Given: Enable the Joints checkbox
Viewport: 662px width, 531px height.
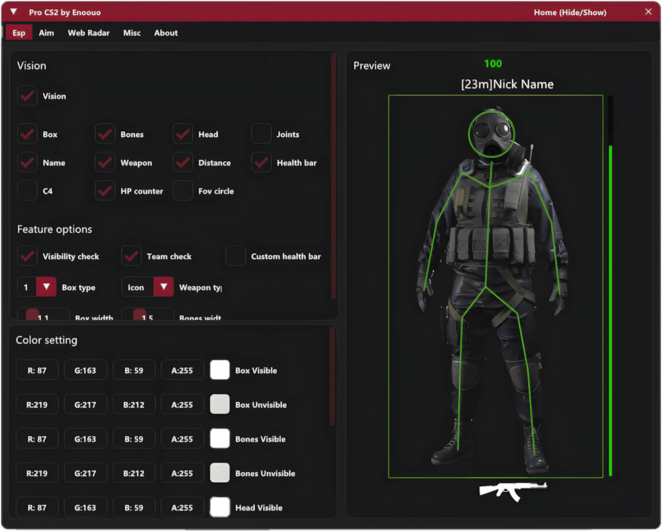Looking at the screenshot, I should (x=261, y=135).
